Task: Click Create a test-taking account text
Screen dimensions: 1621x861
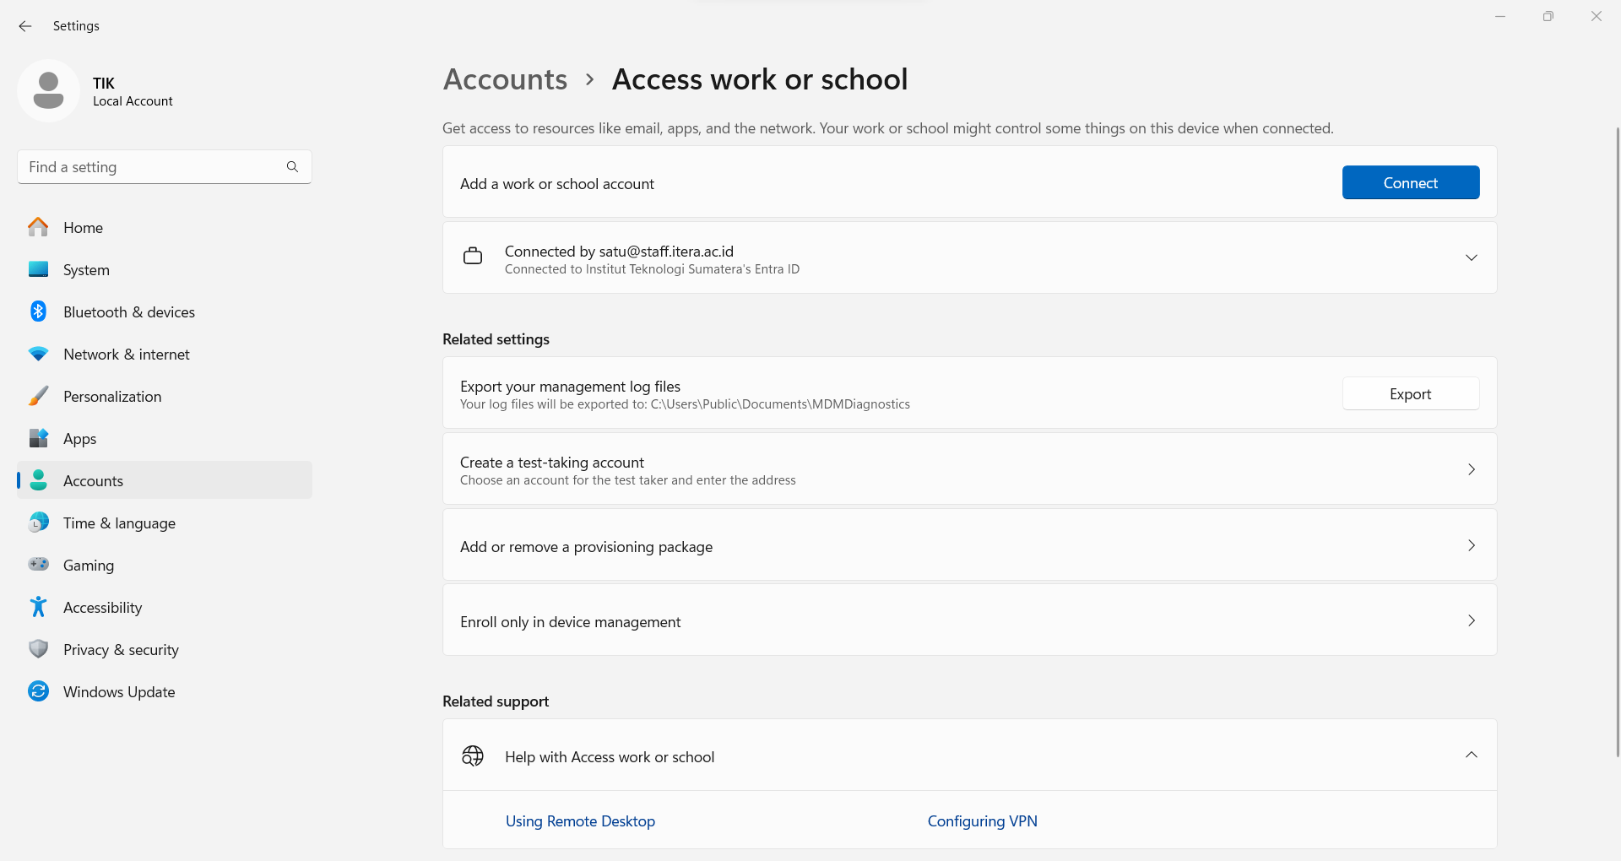Action: pos(551,462)
